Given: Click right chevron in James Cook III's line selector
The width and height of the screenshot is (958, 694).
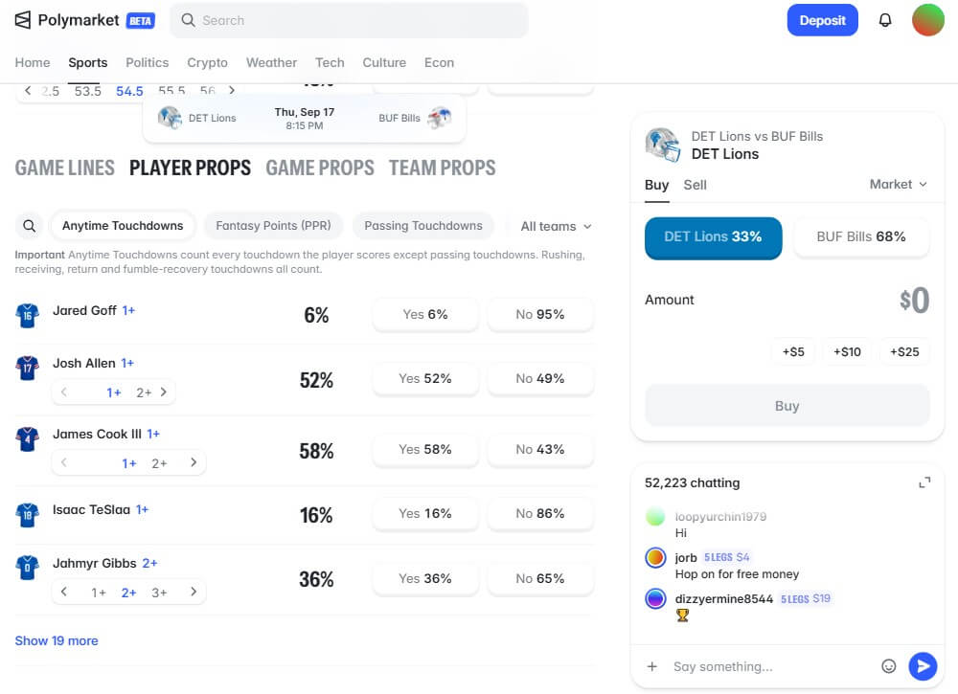Looking at the screenshot, I should pyautogui.click(x=194, y=462).
